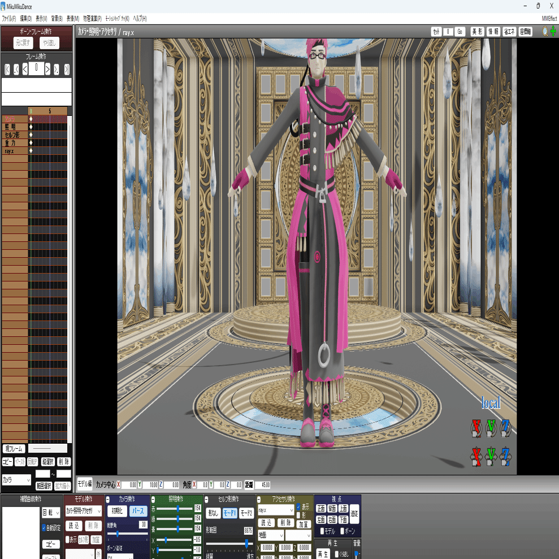
Task: Adjust the 視野角 field-of-view slider
Action: (127, 534)
